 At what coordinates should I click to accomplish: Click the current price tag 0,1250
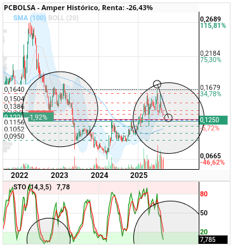pos(213,120)
